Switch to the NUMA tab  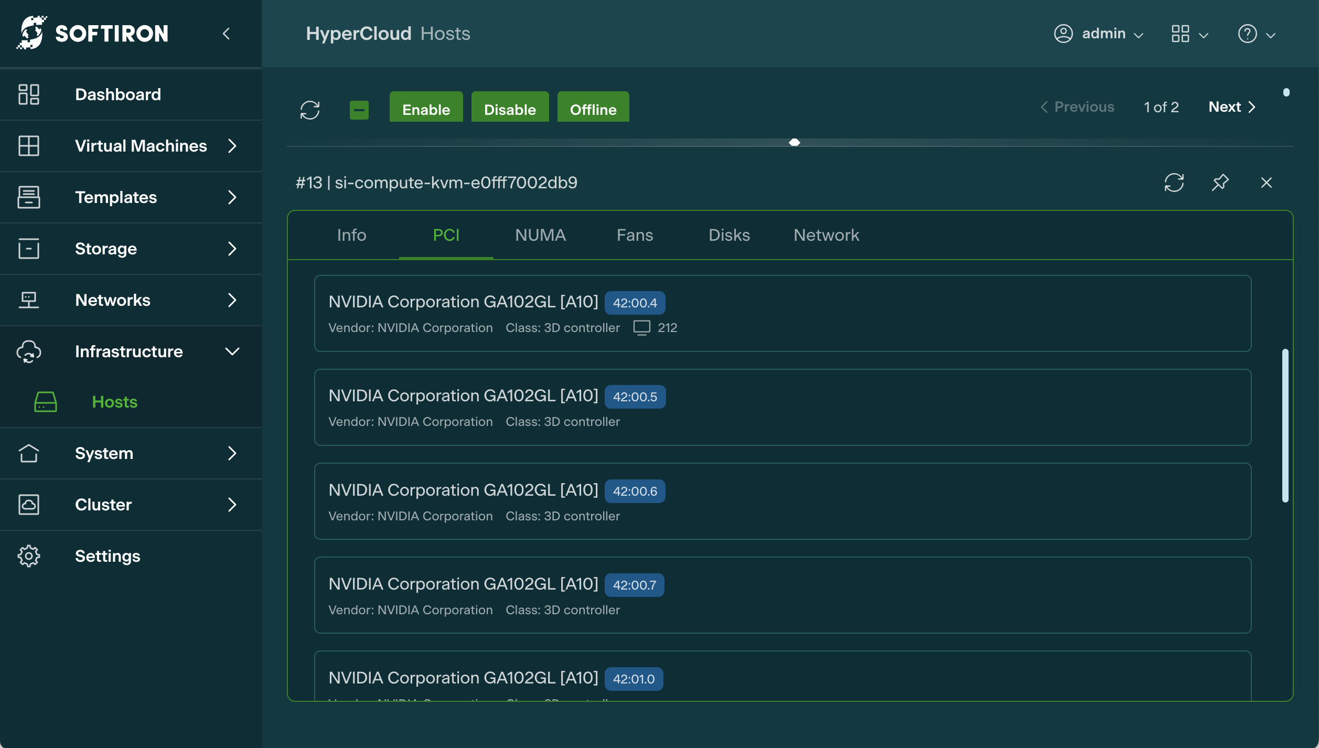click(540, 235)
